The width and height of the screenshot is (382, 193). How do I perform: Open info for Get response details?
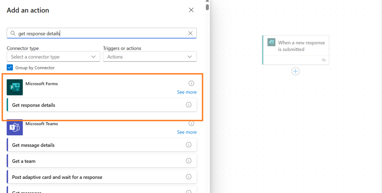[x=189, y=105]
